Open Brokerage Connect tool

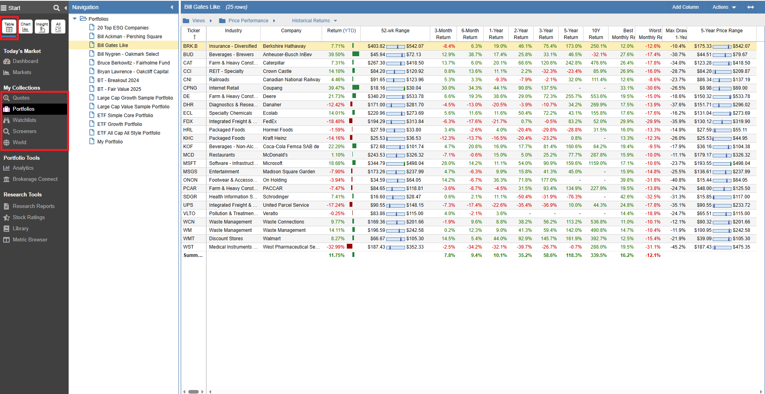pyautogui.click(x=35, y=179)
